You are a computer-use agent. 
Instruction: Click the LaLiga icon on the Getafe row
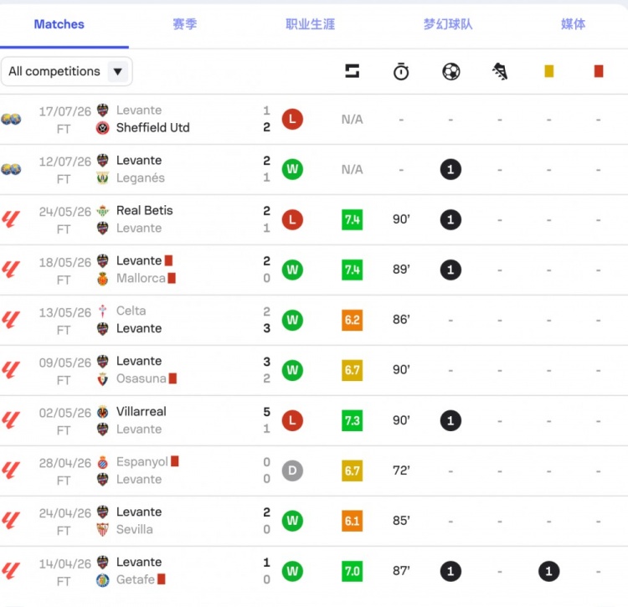pos(11,571)
